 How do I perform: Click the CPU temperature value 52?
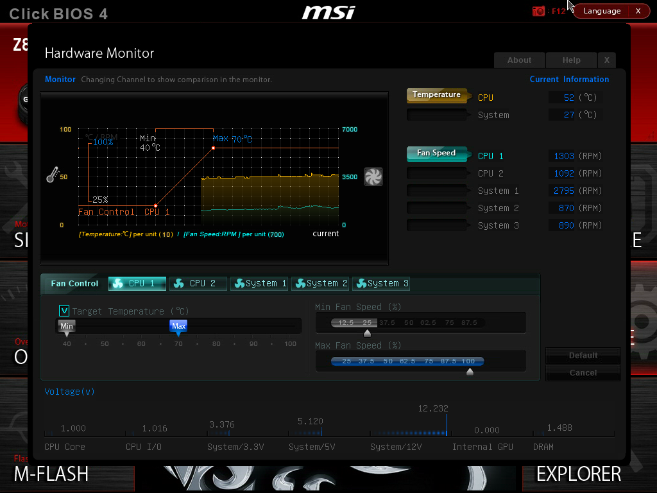(568, 98)
